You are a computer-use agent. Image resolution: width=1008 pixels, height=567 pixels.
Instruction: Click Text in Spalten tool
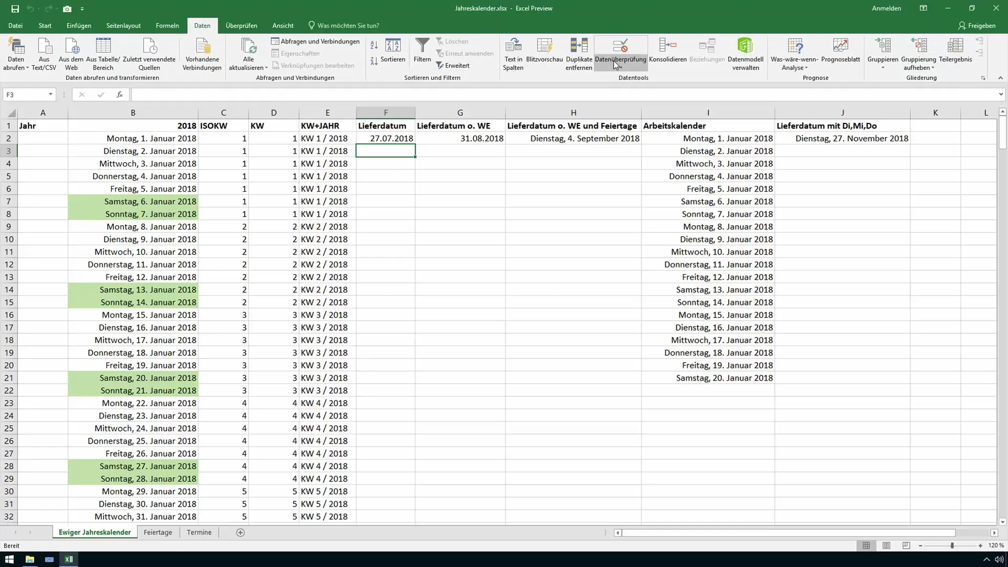(x=513, y=54)
